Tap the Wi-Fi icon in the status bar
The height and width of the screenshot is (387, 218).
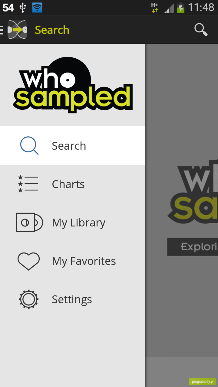pyautogui.click(x=37, y=7)
